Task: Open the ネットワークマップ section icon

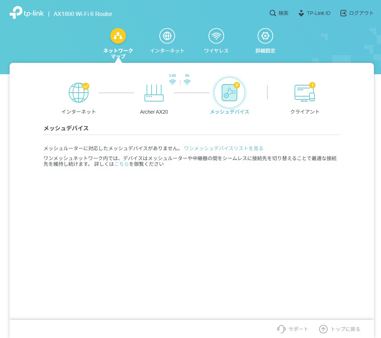Action: 118,36
